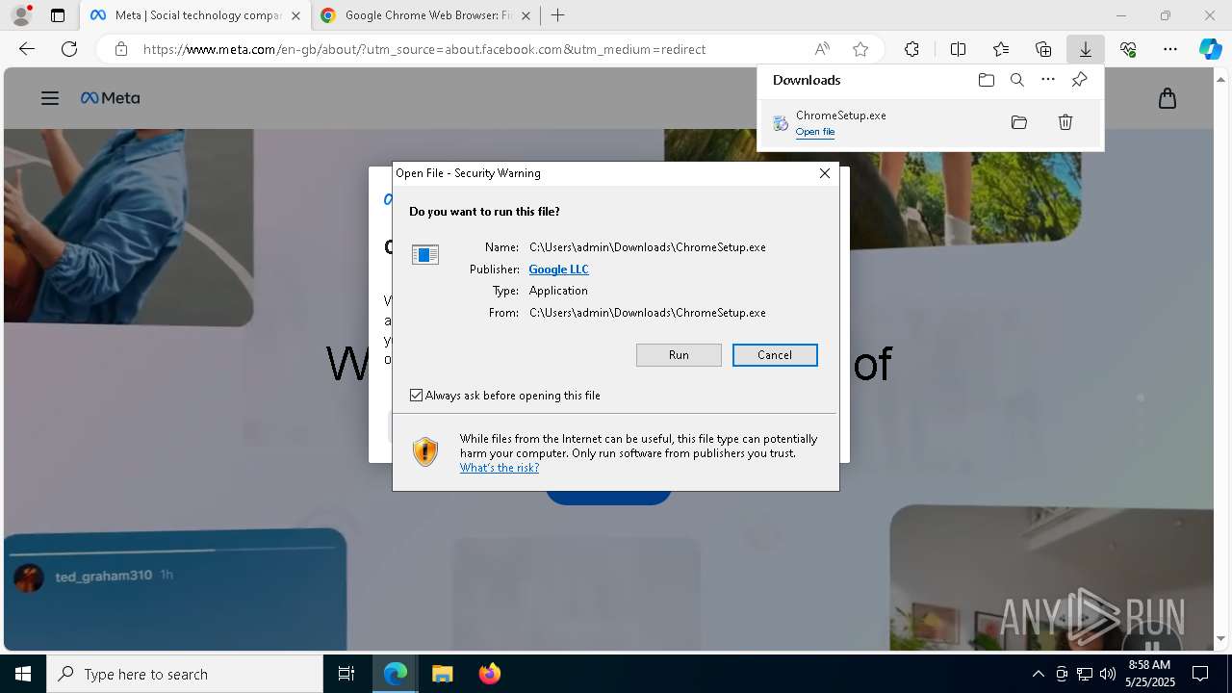
Task: Click Read aloud icon in address bar
Action: [x=822, y=49]
